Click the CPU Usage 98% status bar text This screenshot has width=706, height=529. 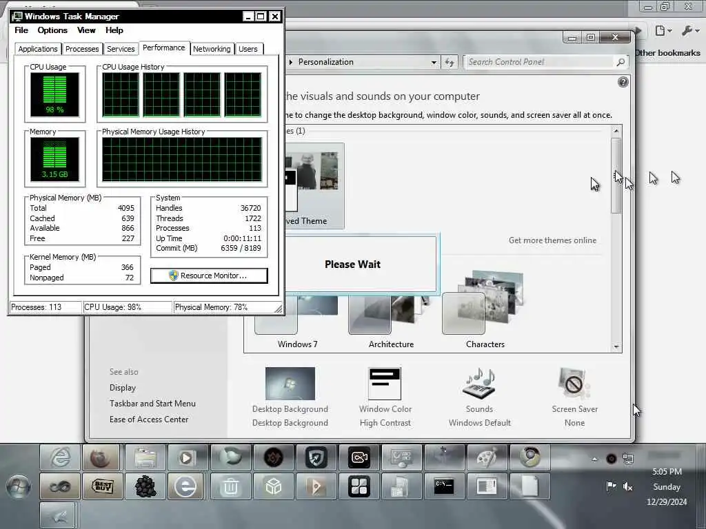[112, 307]
